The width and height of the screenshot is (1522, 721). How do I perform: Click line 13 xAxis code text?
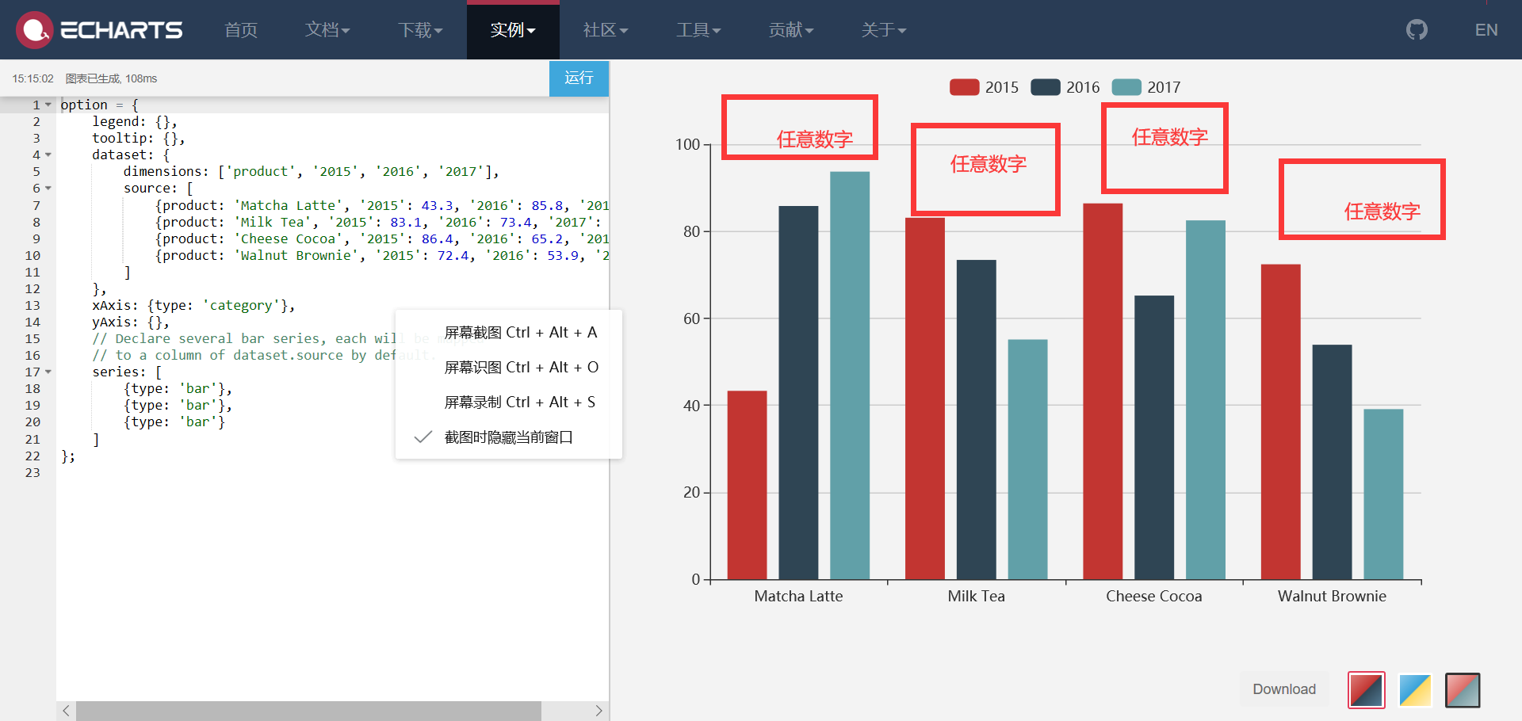pos(193,306)
